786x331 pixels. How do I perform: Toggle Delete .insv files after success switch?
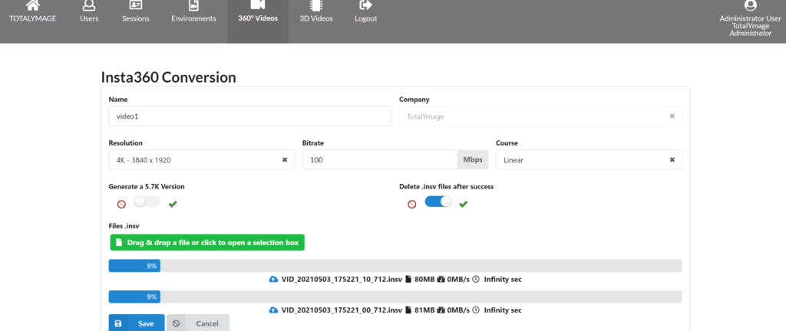pos(438,202)
